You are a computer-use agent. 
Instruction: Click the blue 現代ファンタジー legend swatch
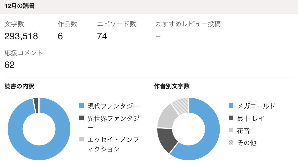tap(81, 105)
